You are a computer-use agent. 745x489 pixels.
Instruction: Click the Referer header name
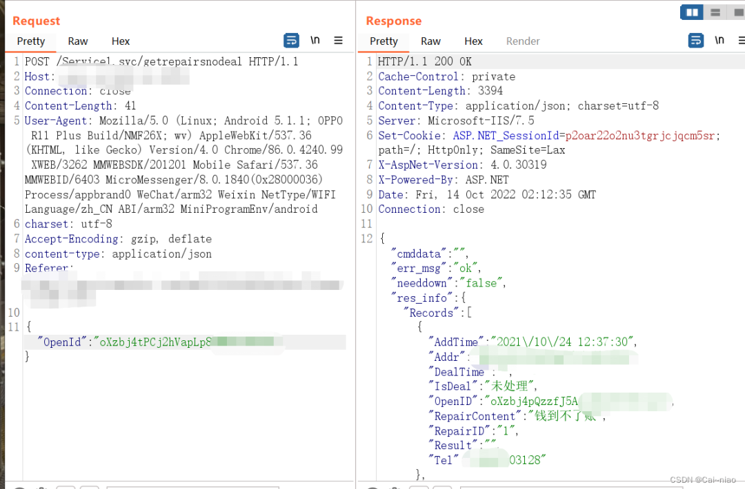point(47,268)
